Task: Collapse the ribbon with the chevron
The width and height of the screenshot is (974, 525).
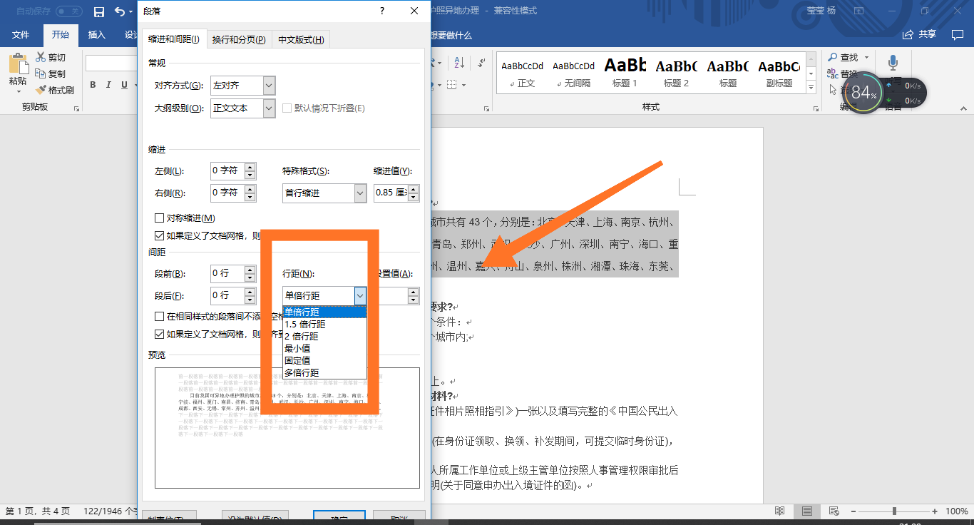Action: 963,108
